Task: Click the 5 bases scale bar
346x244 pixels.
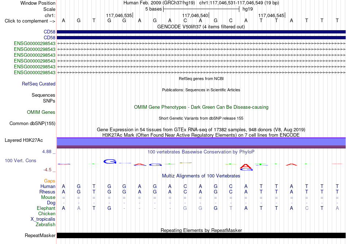Action: (201, 9)
